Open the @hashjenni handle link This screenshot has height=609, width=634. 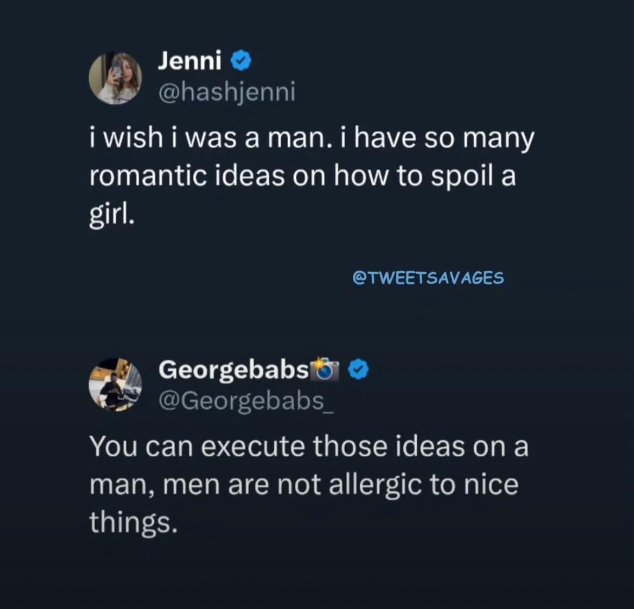pyautogui.click(x=226, y=92)
